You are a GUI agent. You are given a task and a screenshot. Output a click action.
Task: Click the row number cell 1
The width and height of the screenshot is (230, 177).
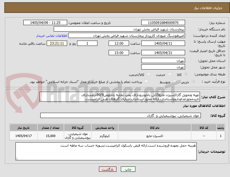pyautogui.click(x=221, y=136)
